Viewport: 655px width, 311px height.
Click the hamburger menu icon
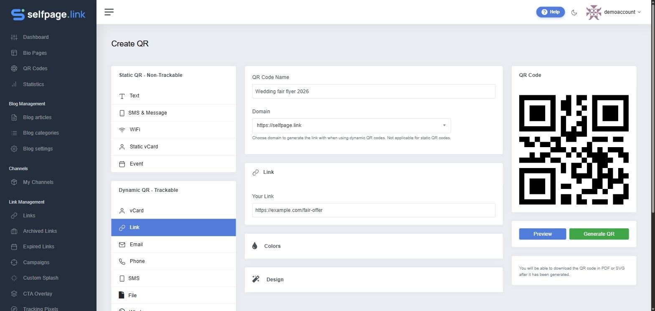[x=109, y=12]
